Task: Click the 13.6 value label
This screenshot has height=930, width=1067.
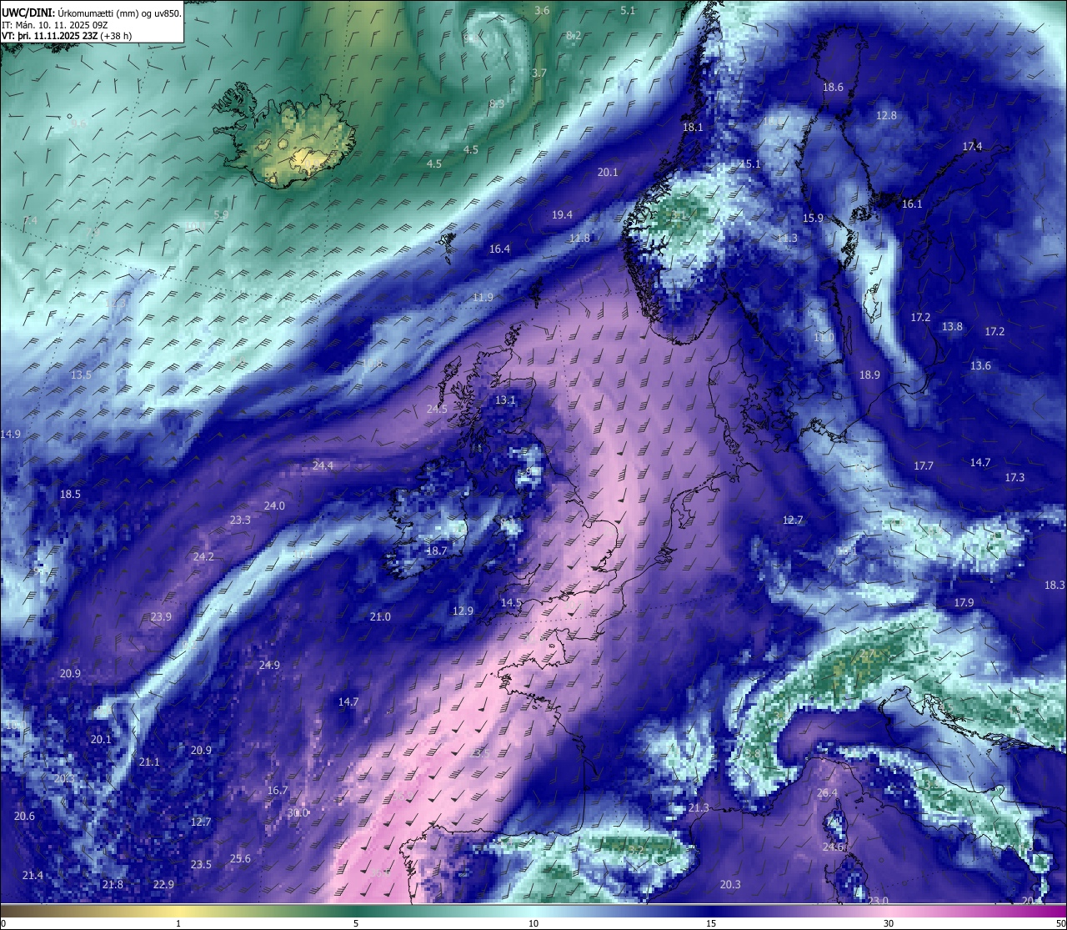Action: [x=980, y=365]
